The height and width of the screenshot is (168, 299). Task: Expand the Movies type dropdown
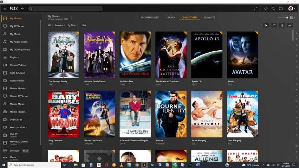(60, 25)
